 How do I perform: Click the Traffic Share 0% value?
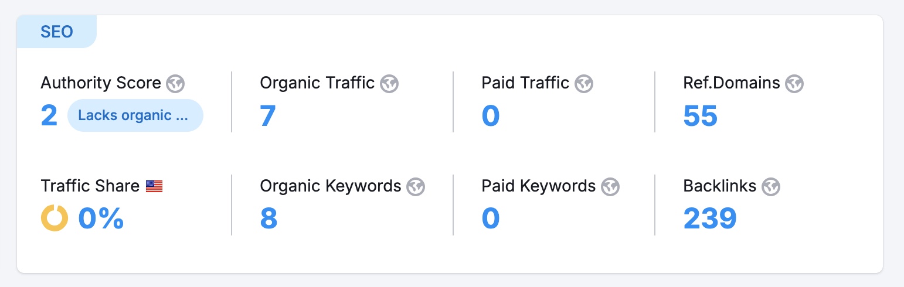point(101,218)
